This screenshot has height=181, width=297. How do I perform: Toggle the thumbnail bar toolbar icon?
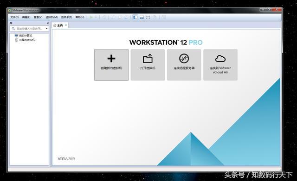[x=142, y=17]
